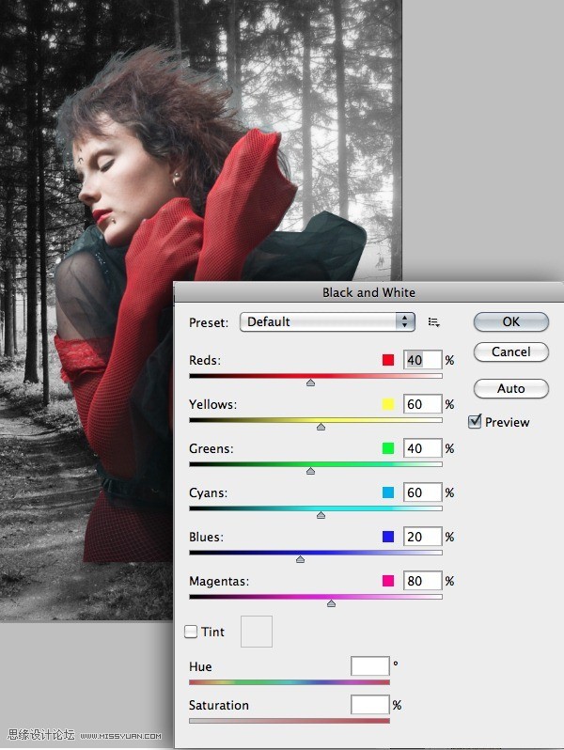Click the Cyans color swatch
Screen dimensions: 564x750
(388, 492)
